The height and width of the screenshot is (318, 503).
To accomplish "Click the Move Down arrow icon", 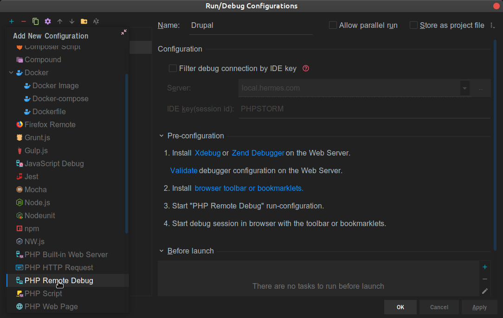I will pyautogui.click(x=72, y=21).
